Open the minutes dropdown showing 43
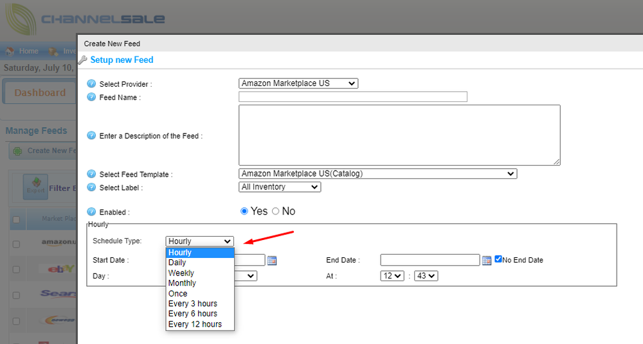 [426, 276]
